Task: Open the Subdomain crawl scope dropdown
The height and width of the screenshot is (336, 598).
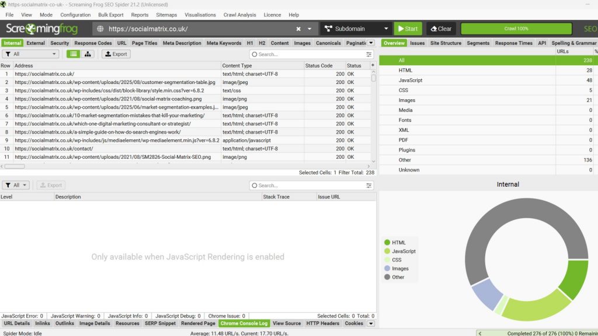Action: (x=355, y=29)
